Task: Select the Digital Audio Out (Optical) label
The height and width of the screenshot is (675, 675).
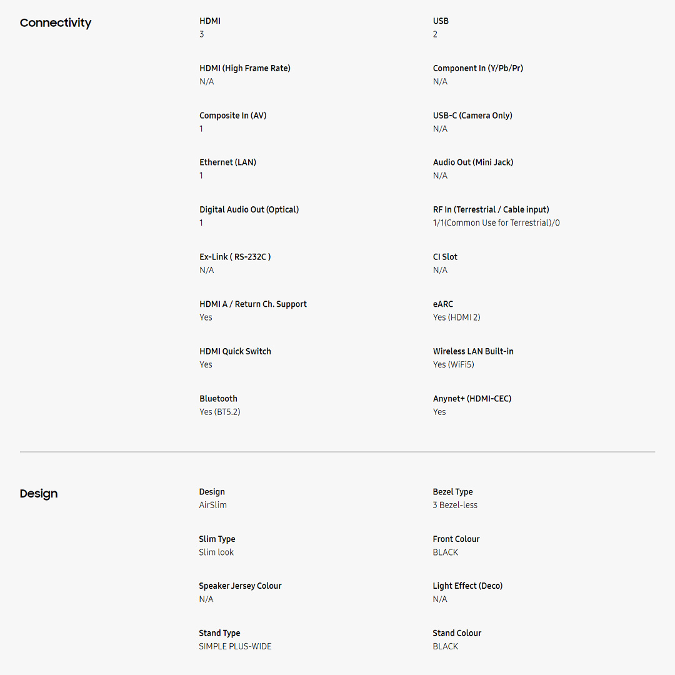Action: pos(249,210)
